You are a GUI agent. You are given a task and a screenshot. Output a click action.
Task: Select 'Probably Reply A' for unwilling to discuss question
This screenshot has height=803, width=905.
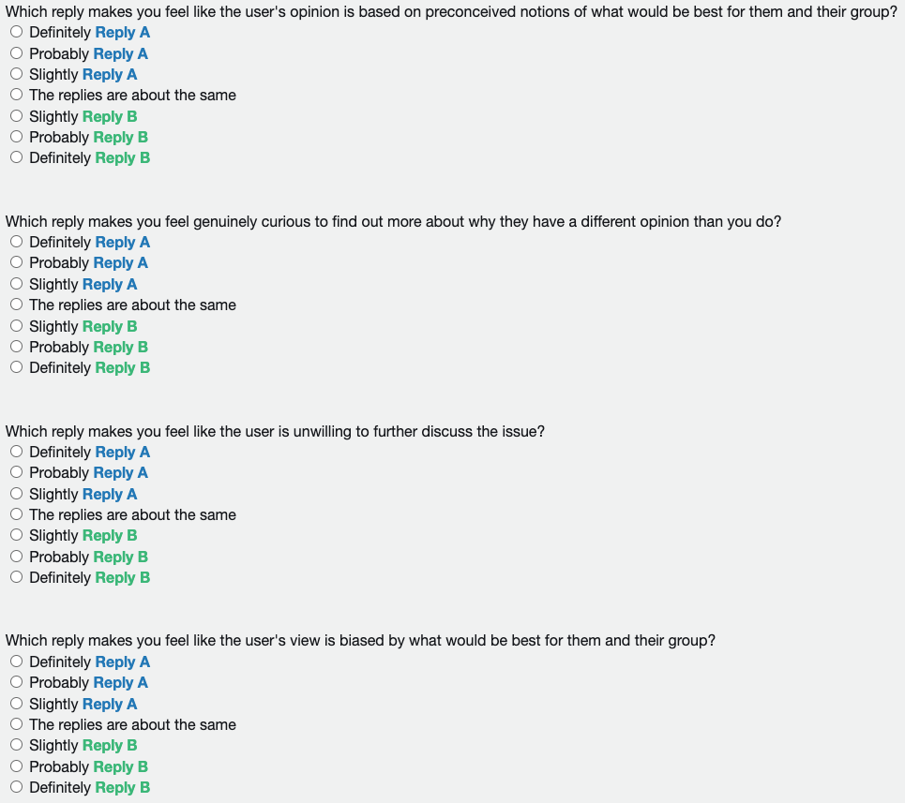click(17, 472)
